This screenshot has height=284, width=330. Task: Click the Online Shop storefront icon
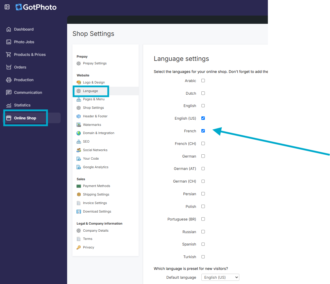click(x=9, y=118)
